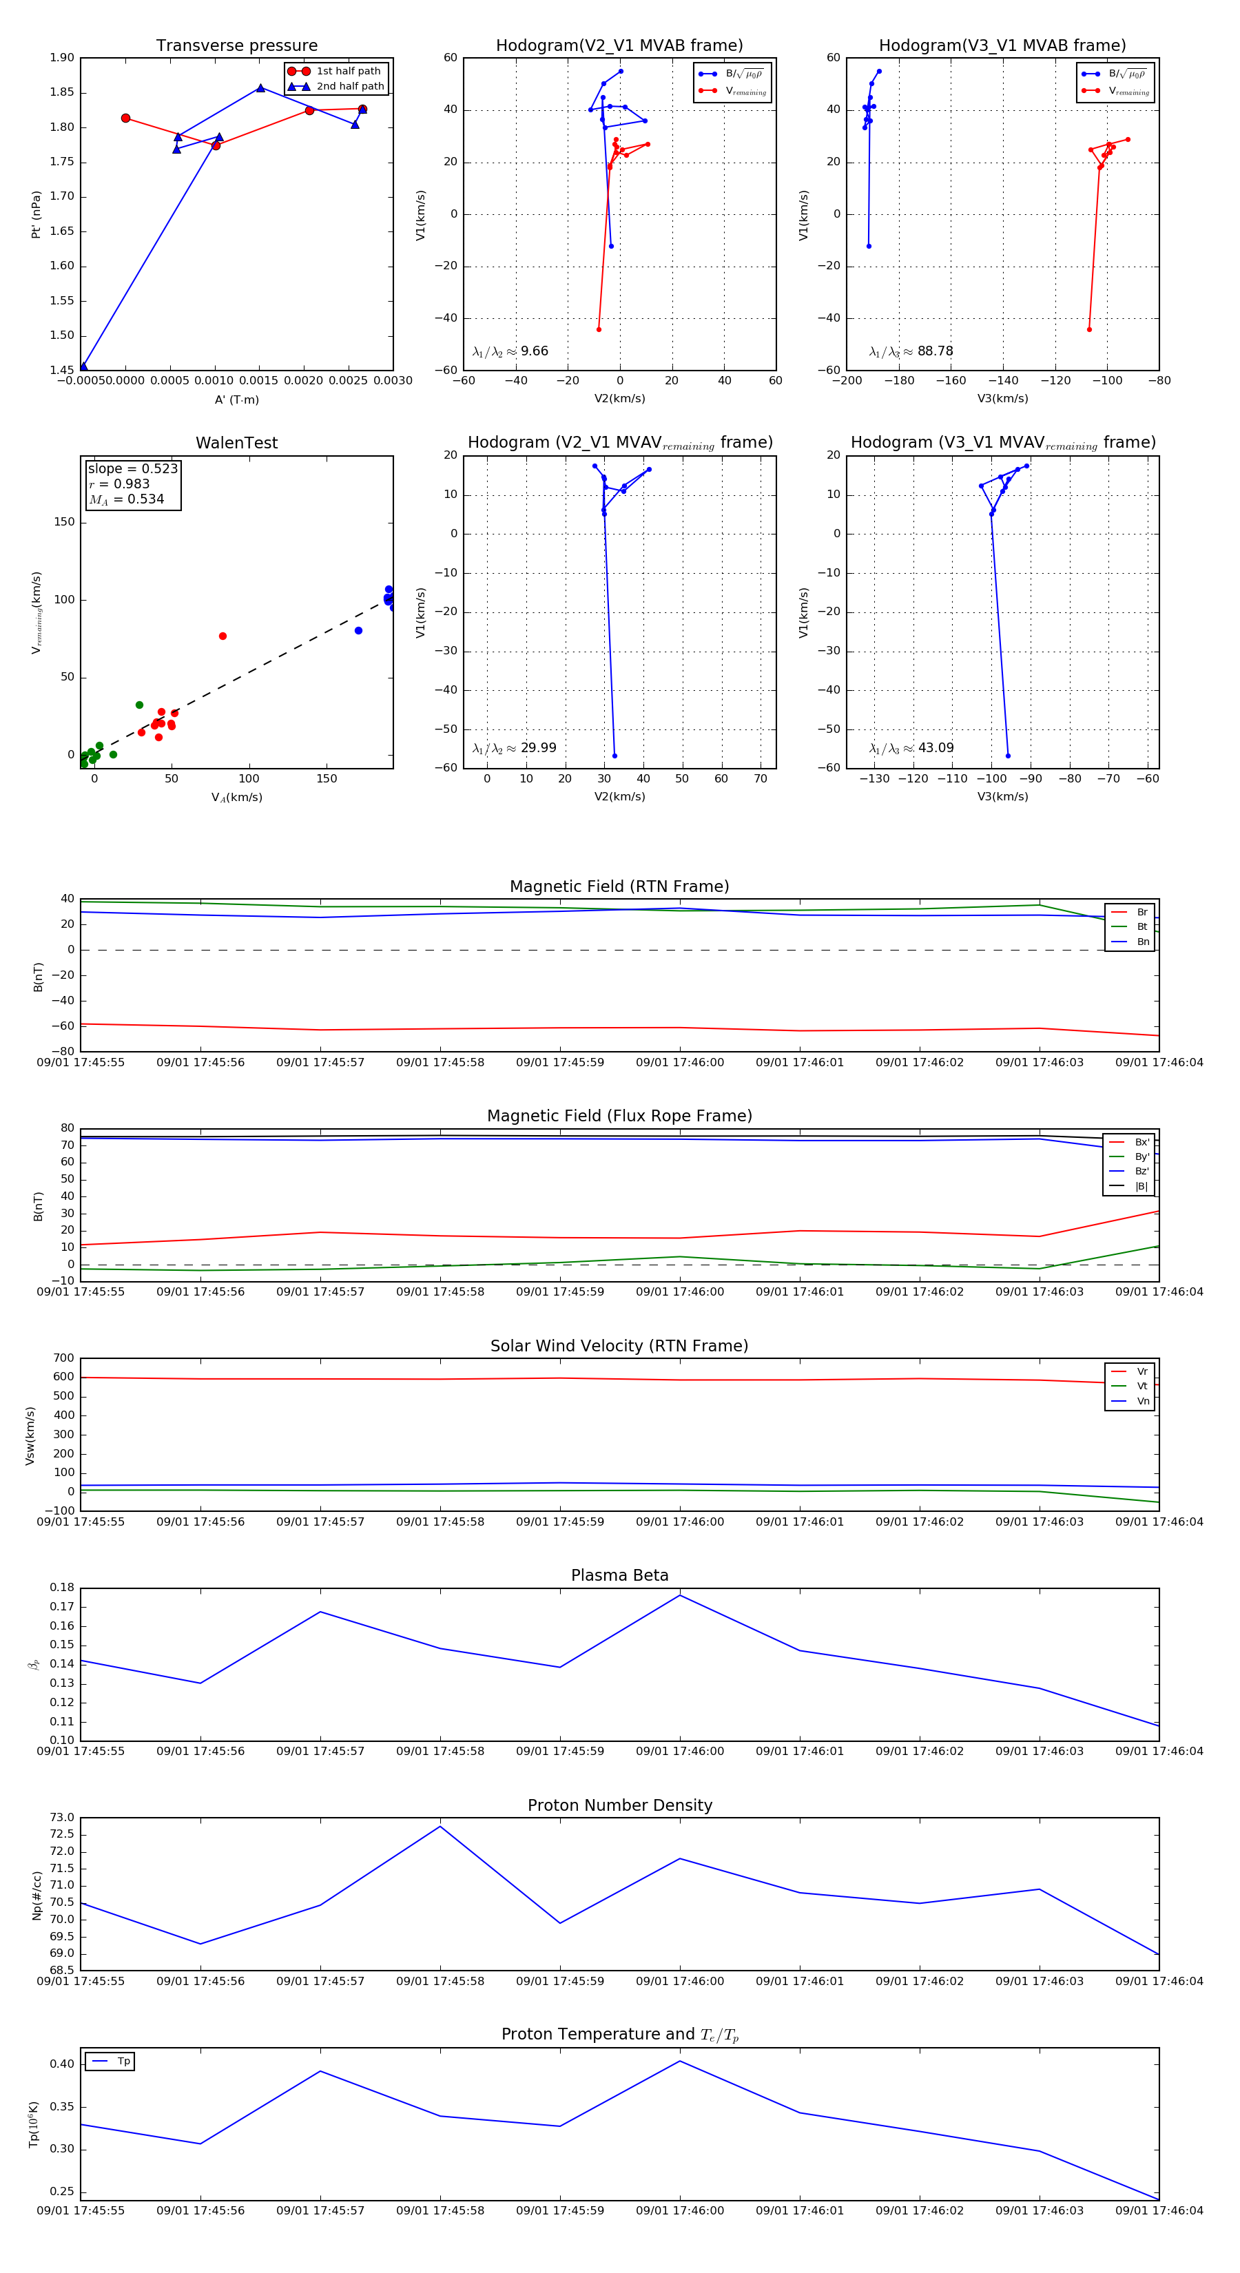1240x2273 pixels.
Task: Click the 'Magnetic Field (Flux Rope Frame)' title
Action: (619, 1117)
